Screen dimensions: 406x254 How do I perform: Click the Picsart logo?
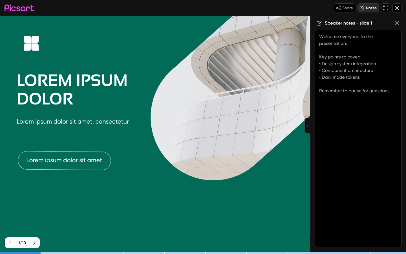pos(19,8)
